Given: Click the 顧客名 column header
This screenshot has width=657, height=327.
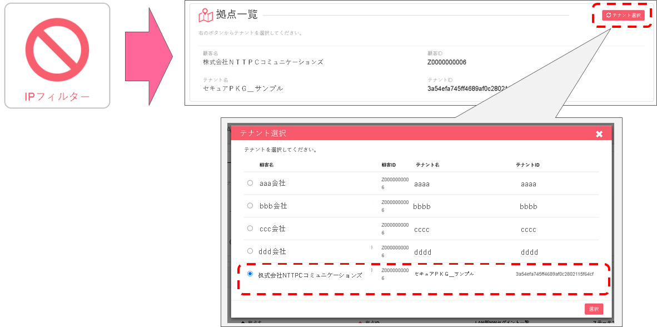Looking at the screenshot, I should pos(266,165).
